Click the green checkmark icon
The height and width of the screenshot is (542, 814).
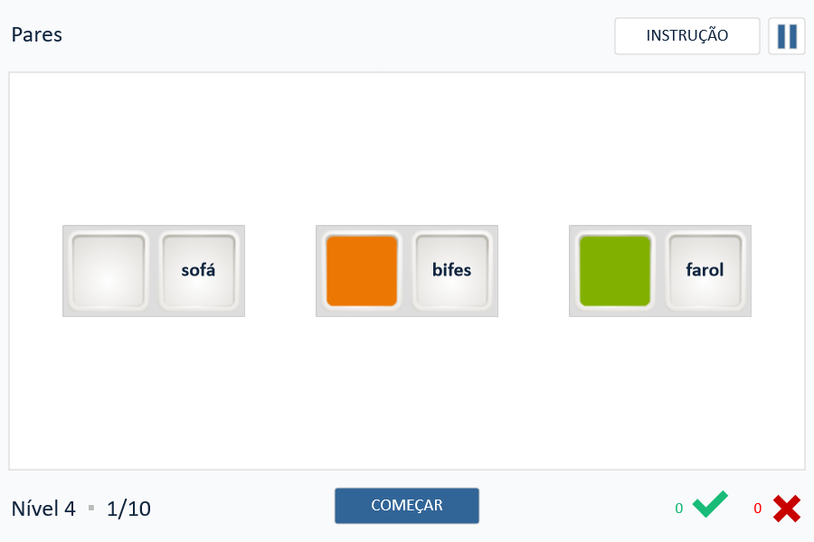(710, 504)
